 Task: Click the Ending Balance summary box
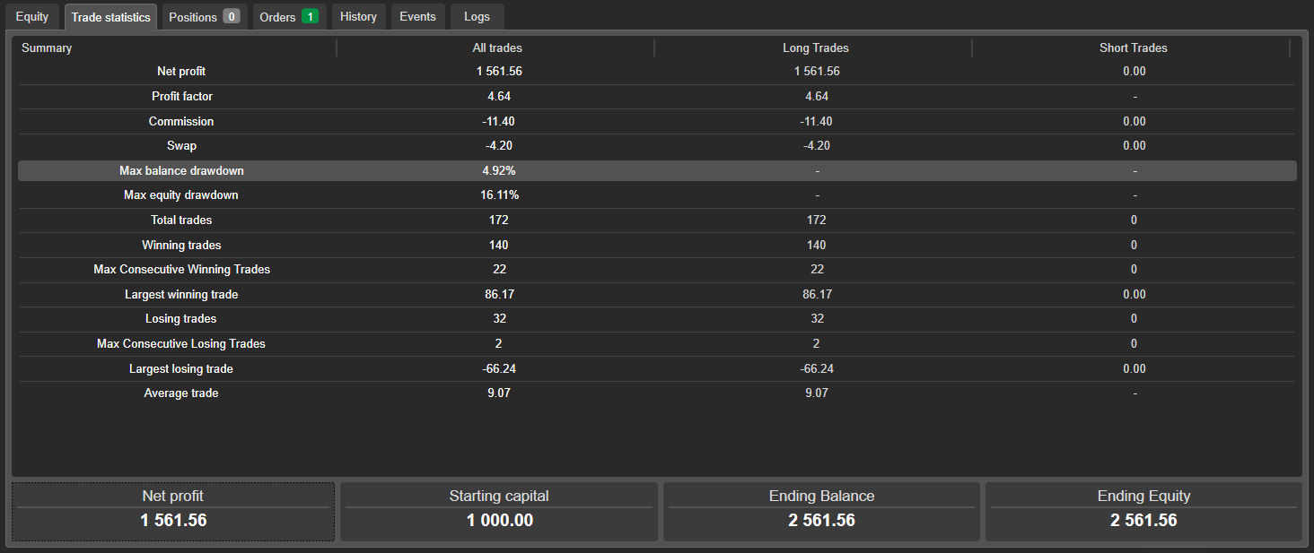click(821, 512)
